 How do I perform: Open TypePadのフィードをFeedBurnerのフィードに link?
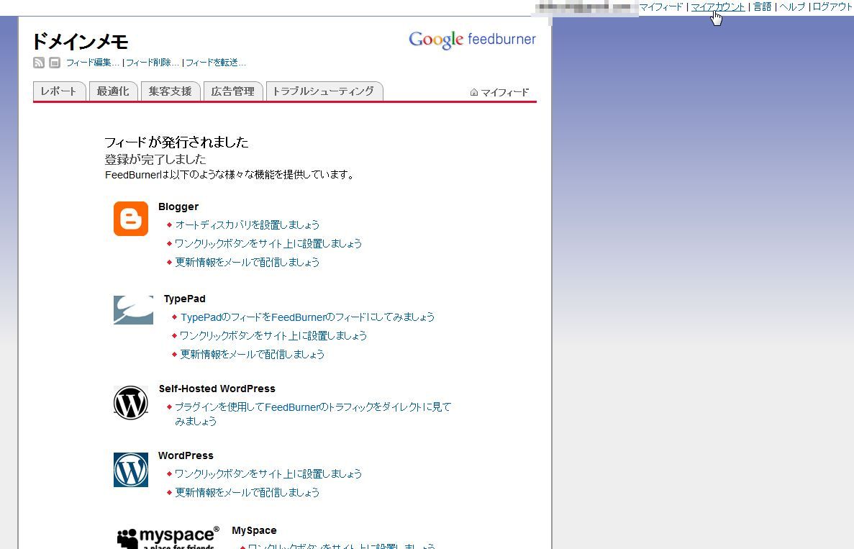308,317
